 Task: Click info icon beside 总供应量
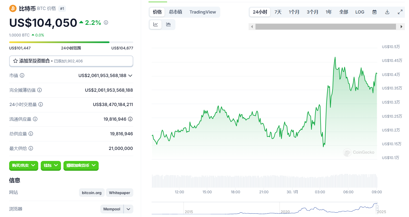pyautogui.click(x=31, y=134)
